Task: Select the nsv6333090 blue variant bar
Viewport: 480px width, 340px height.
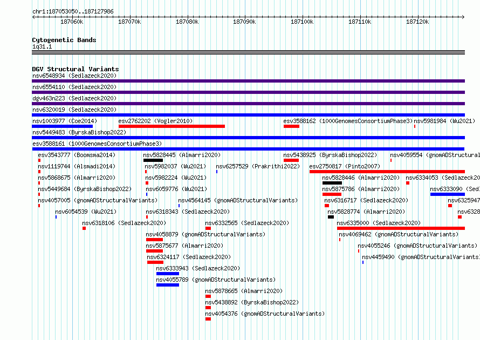Action: (448, 194)
